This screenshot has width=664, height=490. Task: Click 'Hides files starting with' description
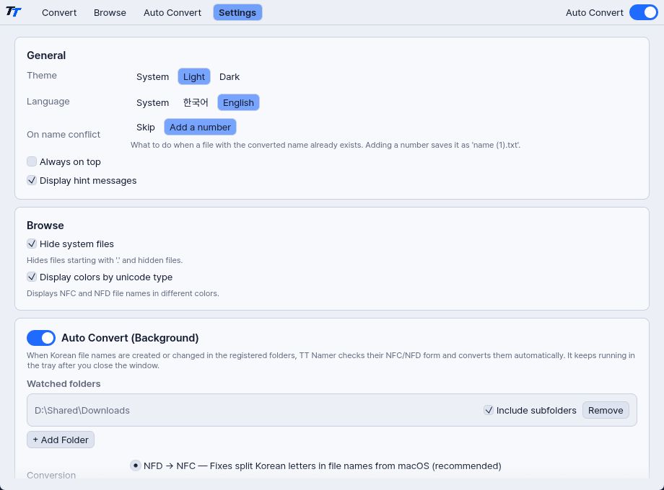pyautogui.click(x=105, y=260)
